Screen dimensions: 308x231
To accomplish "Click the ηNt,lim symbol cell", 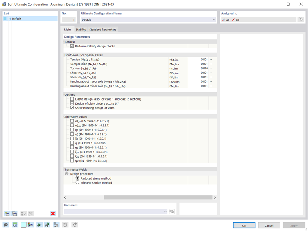I will pyautogui.click(x=178, y=60).
